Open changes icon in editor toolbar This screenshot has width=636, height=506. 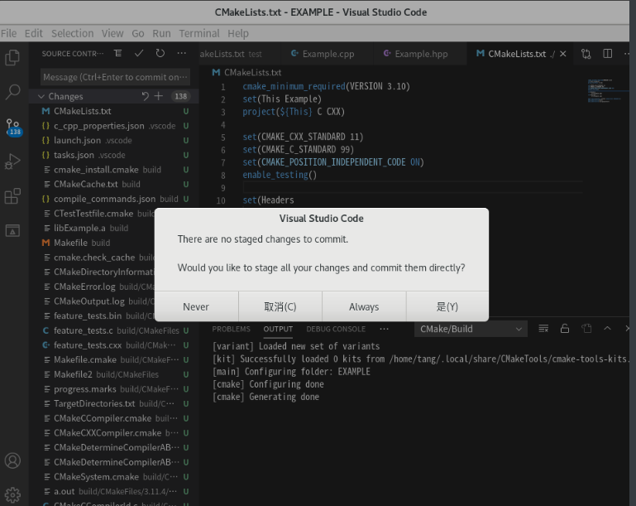pyautogui.click(x=586, y=54)
